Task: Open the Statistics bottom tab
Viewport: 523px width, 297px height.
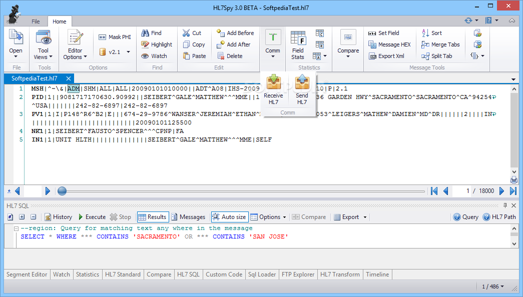Action: (x=88, y=274)
